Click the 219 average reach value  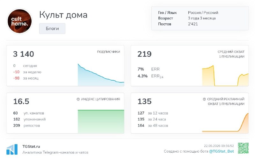(x=144, y=54)
